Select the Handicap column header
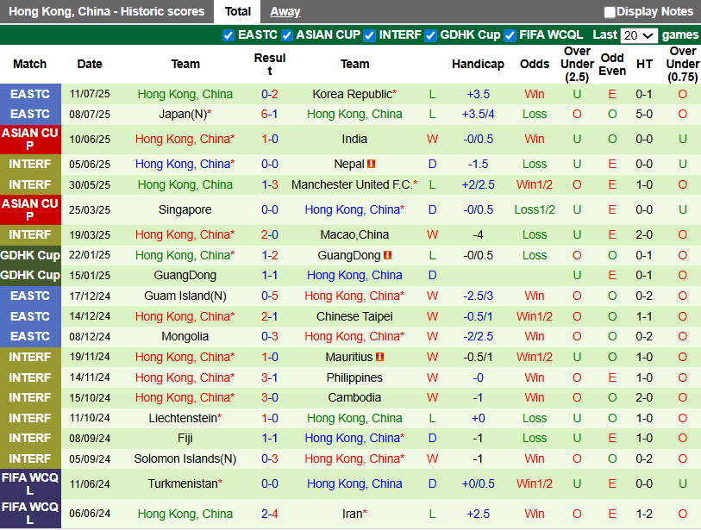The height and width of the screenshot is (530, 701). coord(478,64)
